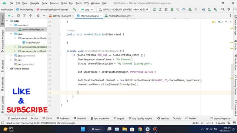Open the app run configuration dropdown
The height and width of the screenshot is (133, 237).
(87, 10)
